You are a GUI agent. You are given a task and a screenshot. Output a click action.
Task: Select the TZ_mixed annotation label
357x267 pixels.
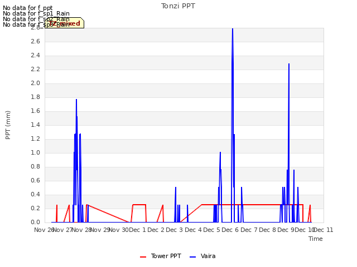[x=65, y=23]
